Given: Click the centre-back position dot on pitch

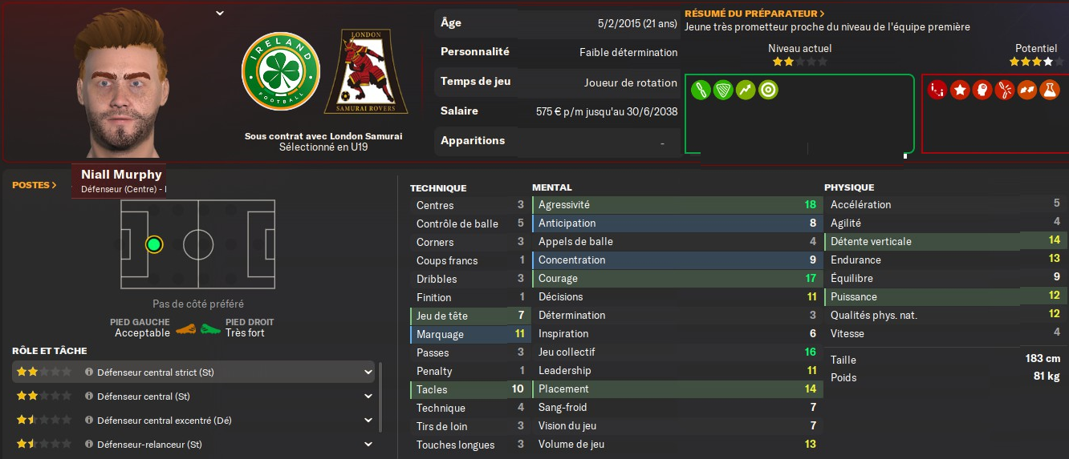Looking at the screenshot, I should (x=154, y=244).
